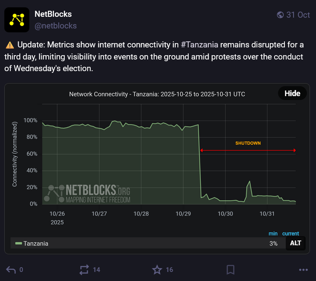
Task: Open the NetBlocks display name profile
Action: coord(53,14)
